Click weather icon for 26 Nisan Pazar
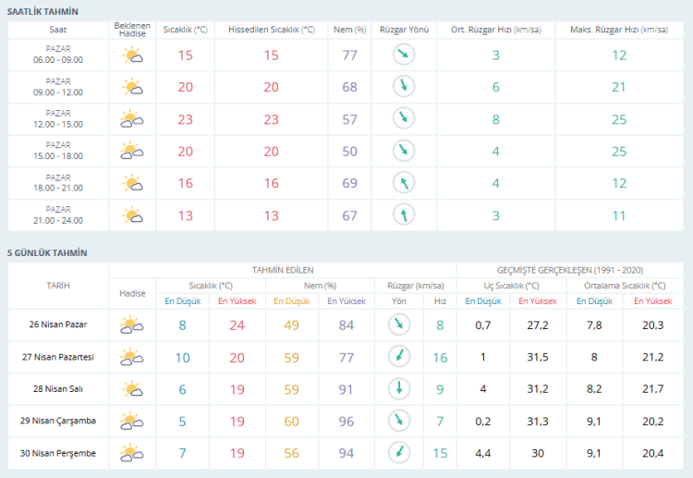 pyautogui.click(x=132, y=325)
